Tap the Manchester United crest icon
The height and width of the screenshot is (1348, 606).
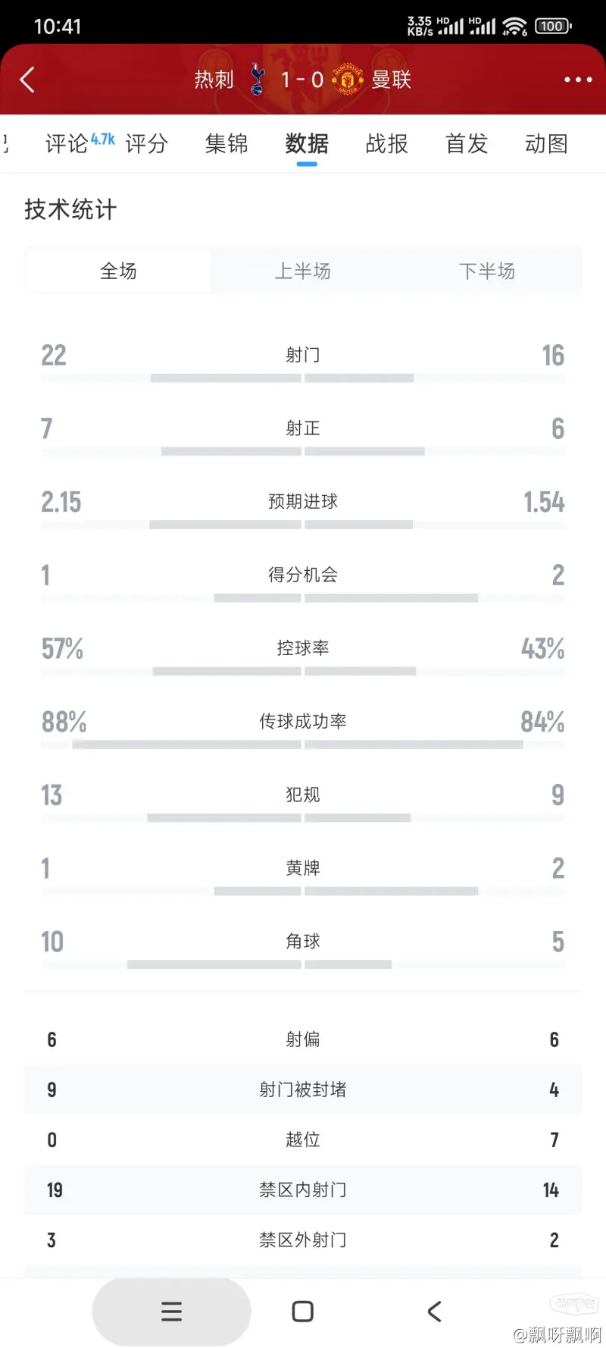[x=348, y=80]
